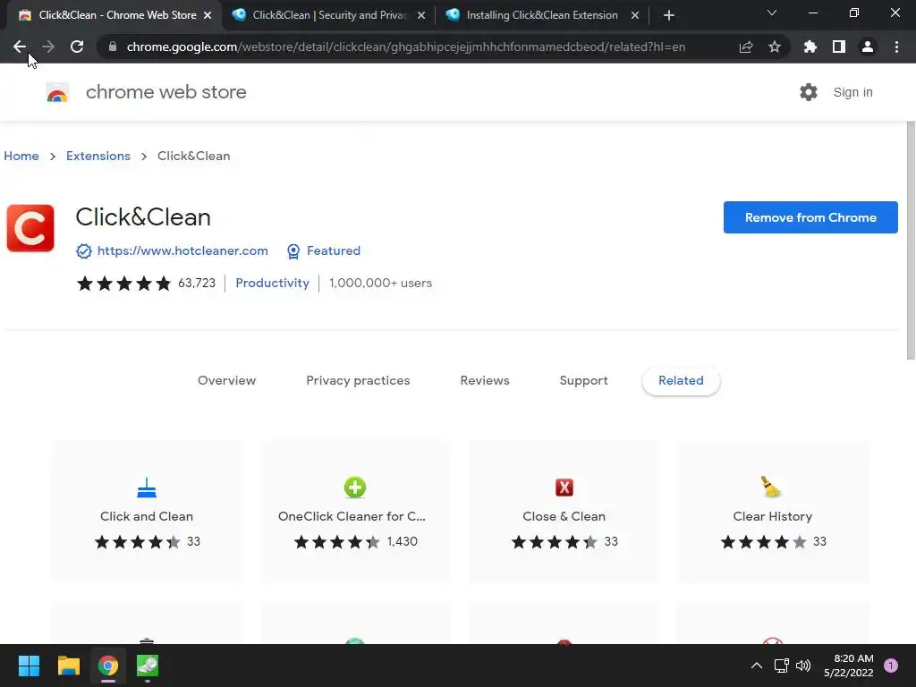Click the red Click&Clean extension logo
Viewport: 916px width, 687px height.
[x=30, y=228]
